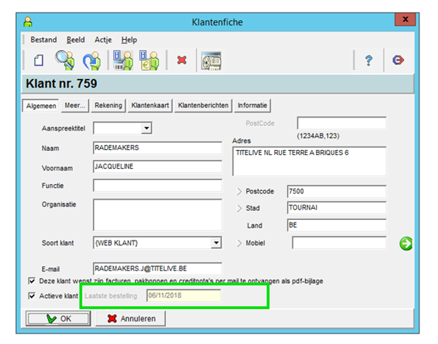Screen dimensions: 438x344
Task: Click the Naam field containing RADEMAKERS
Action: tap(157, 148)
